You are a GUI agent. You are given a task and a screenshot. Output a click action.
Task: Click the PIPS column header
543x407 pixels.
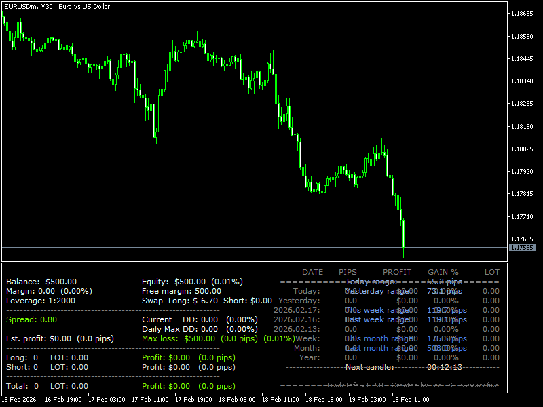(x=348, y=273)
